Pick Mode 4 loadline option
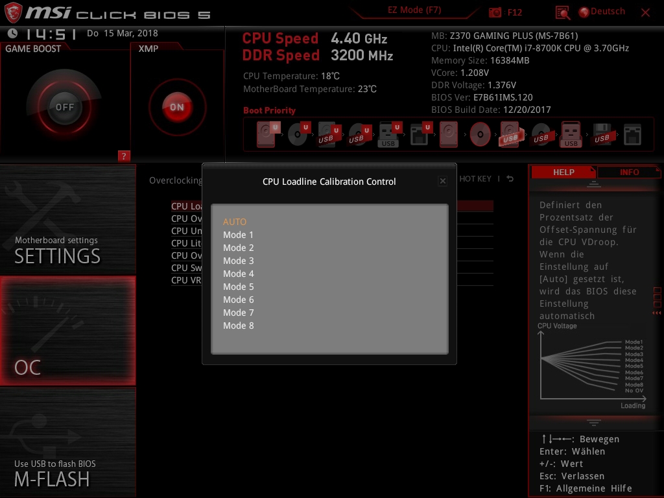664x498 pixels. click(239, 274)
